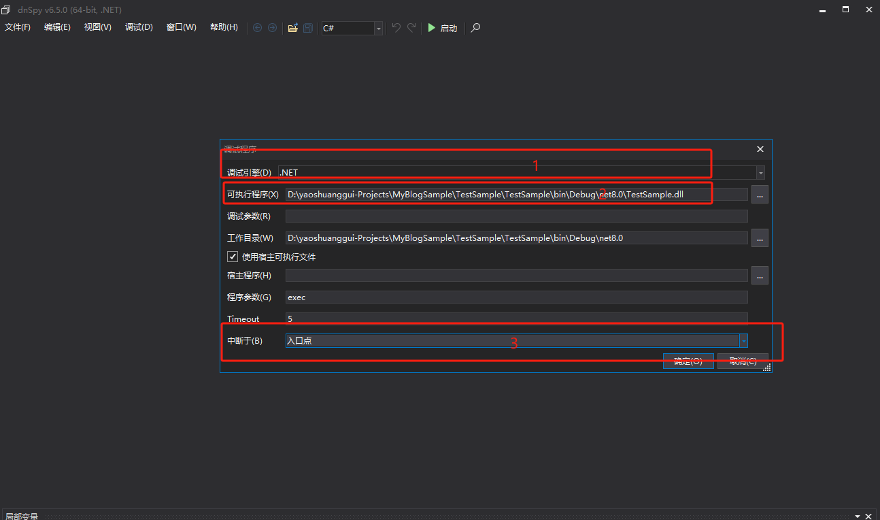Click the 确定(O) button
The width and height of the screenshot is (880, 520).
[688, 361]
